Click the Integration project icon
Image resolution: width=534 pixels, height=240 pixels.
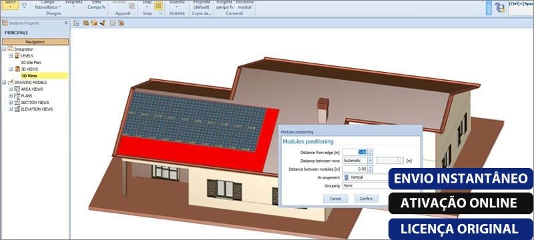pos(11,49)
